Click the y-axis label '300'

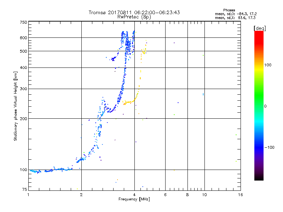click(23, 89)
